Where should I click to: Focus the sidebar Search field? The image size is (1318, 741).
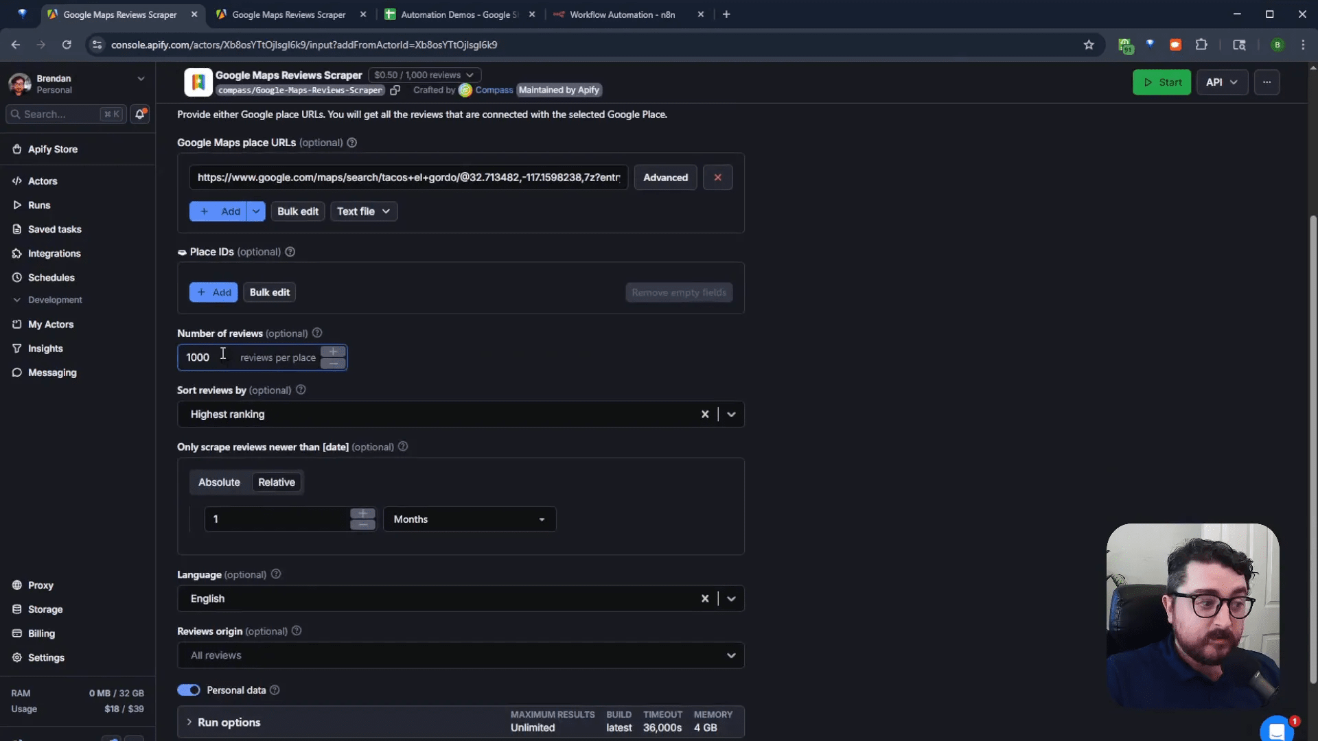coord(66,114)
